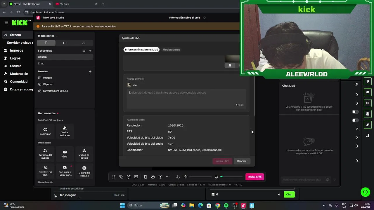
Task: Add a new scene with Secuencias plus
Action: tap(90, 51)
